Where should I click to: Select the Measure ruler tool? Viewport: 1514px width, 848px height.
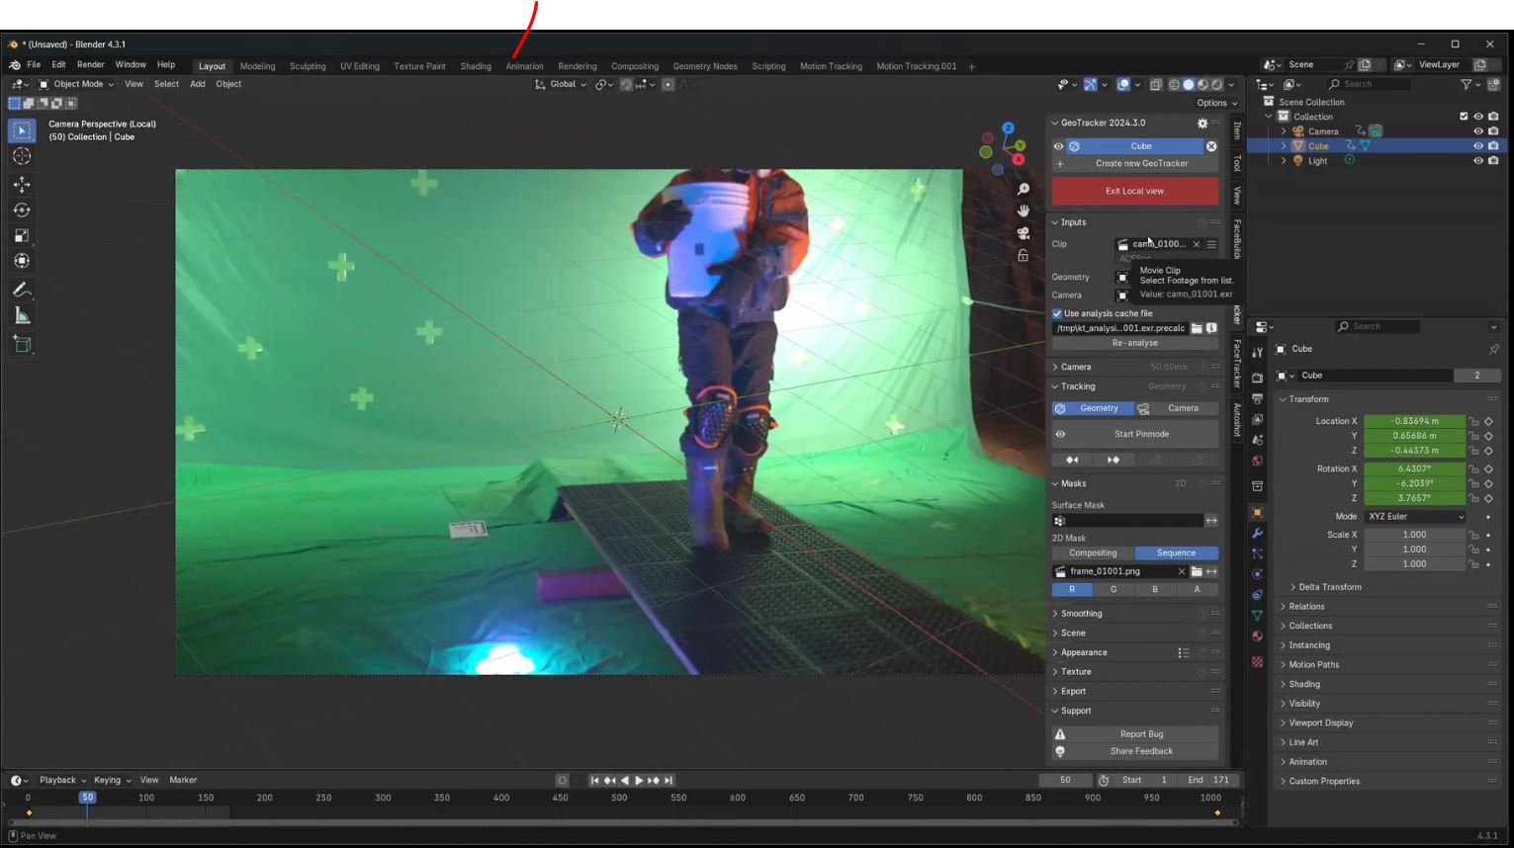point(22,316)
